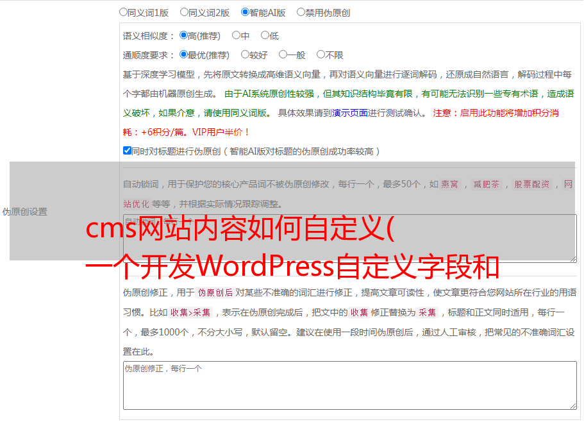This screenshot has height=422, width=584.
Task: Click the 伪原创修正 textarea
Action: tap(350, 385)
